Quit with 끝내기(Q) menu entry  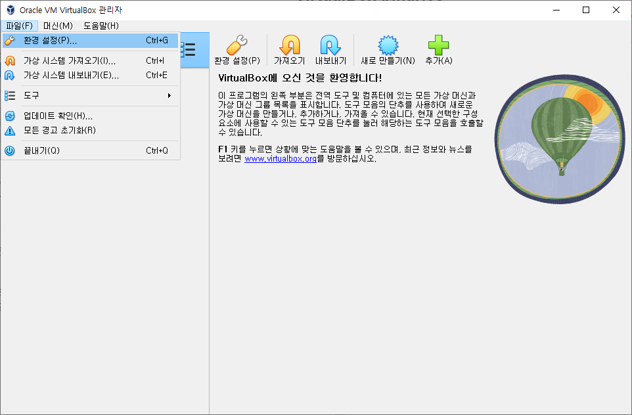pyautogui.click(x=90, y=150)
